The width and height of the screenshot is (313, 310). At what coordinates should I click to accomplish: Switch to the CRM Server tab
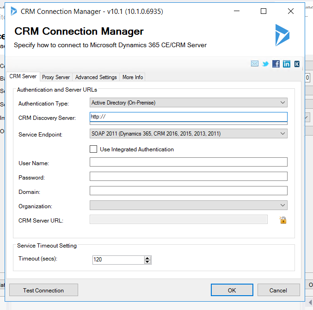[23, 76]
